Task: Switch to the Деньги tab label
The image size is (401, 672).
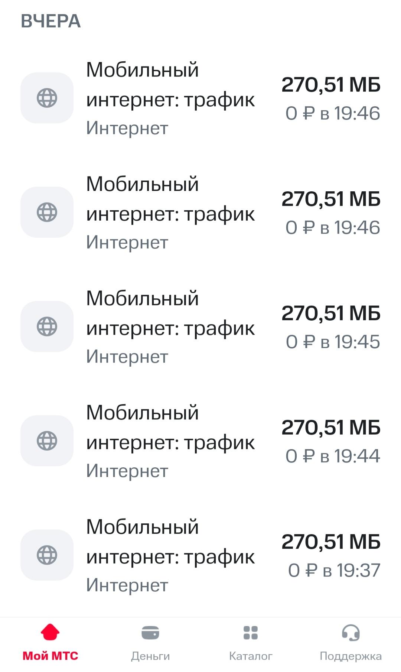Action: 150,656
